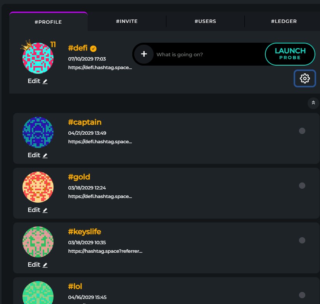Collapse the list with the double-chevron button

tap(313, 103)
